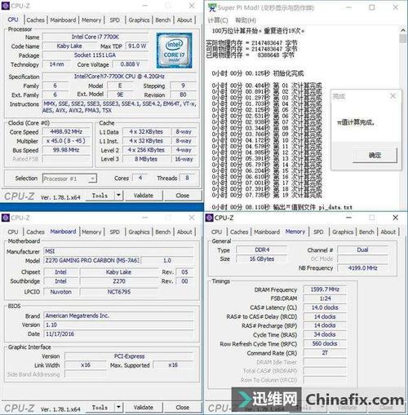Switch to Graphics tab in Mainboard window
The image size is (408, 415).
click(139, 232)
